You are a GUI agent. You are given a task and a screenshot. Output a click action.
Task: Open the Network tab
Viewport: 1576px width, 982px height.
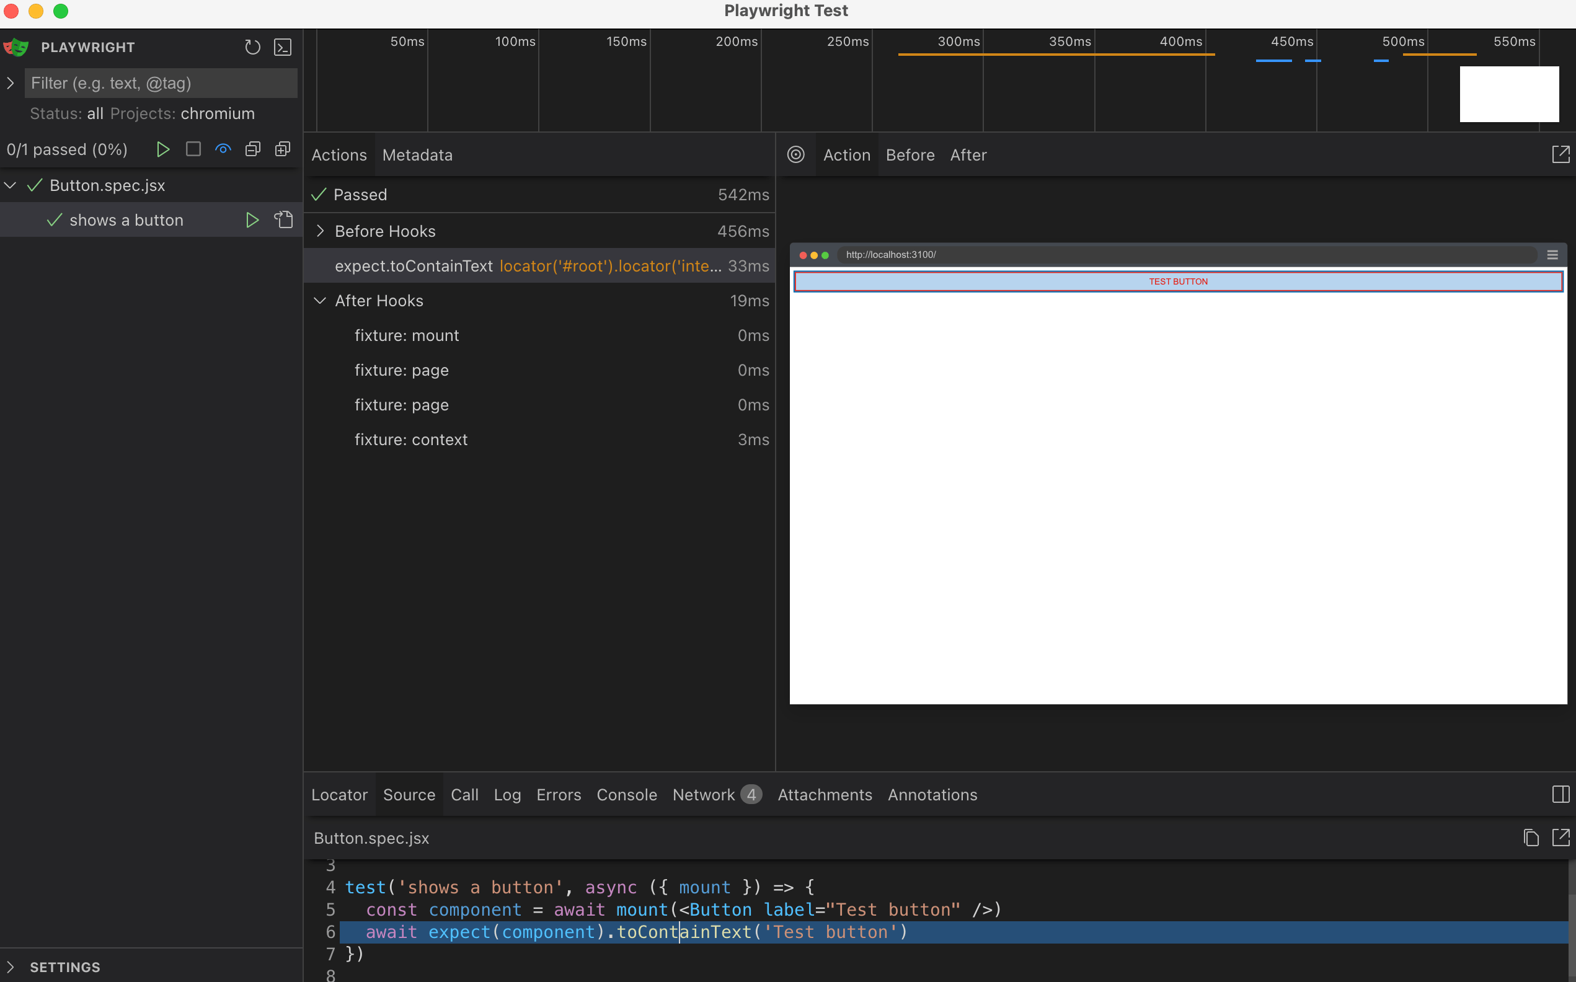[717, 794]
